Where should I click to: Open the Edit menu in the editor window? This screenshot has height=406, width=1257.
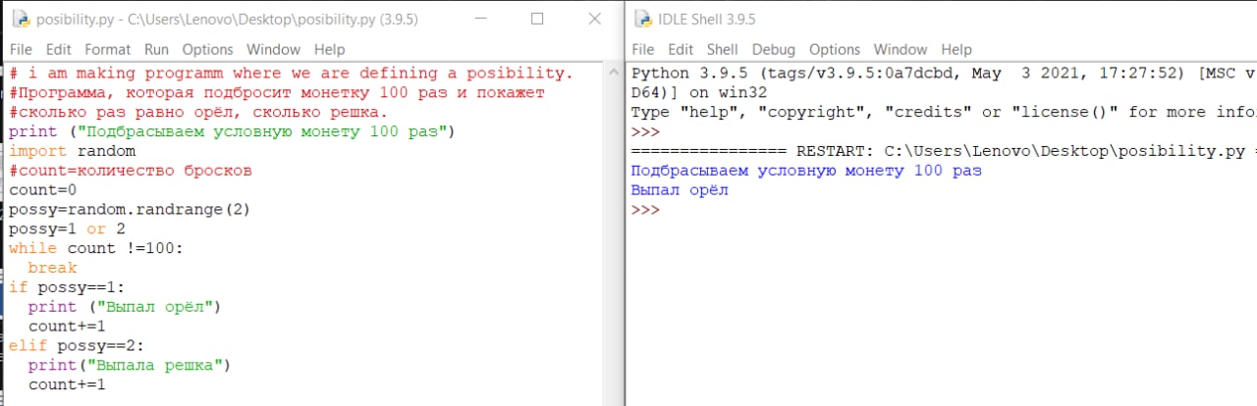tap(58, 49)
